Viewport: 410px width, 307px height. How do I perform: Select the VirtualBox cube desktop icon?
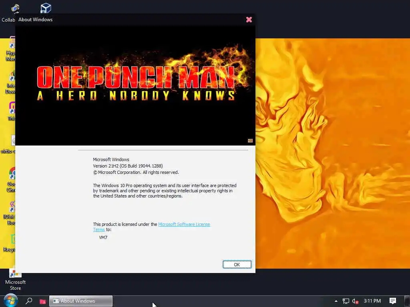(46, 8)
